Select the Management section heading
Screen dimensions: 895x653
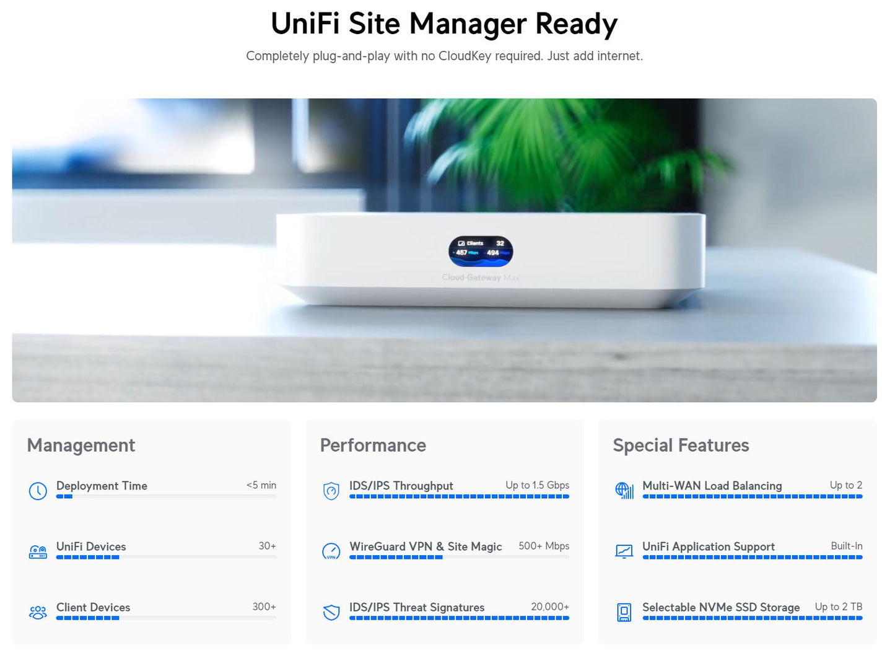pyautogui.click(x=81, y=445)
